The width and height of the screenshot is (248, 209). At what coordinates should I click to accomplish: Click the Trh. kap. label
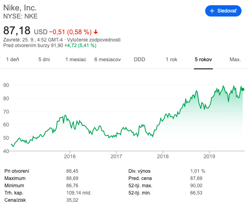(x=14, y=193)
